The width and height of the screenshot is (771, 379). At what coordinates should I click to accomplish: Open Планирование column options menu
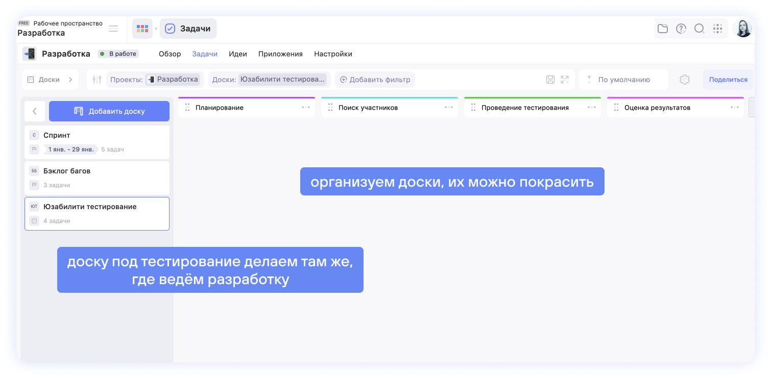coord(306,108)
